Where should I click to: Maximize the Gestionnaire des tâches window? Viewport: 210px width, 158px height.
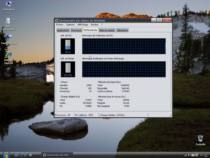coord(159,20)
